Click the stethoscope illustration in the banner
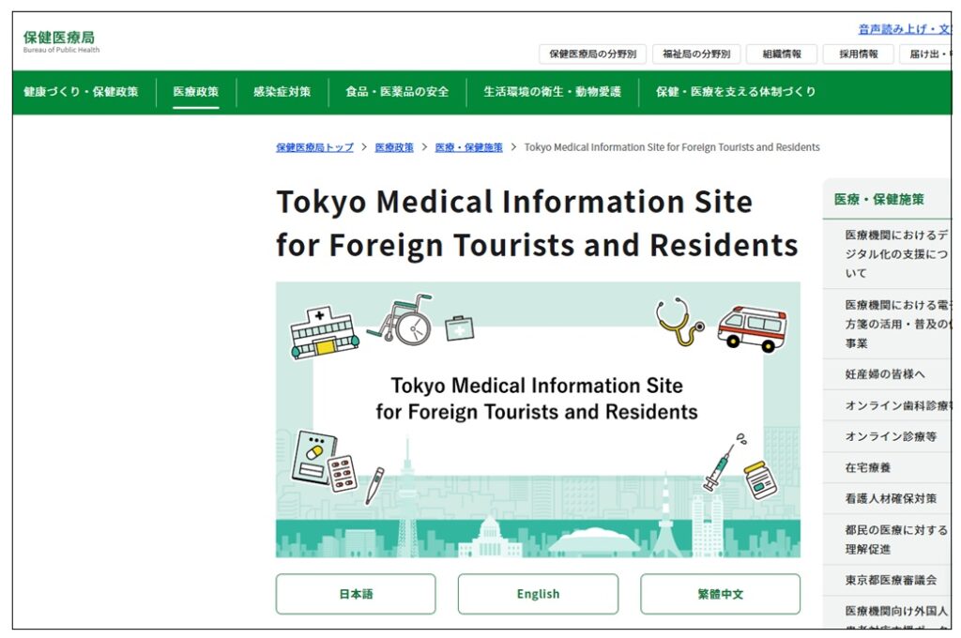 pyautogui.click(x=679, y=321)
